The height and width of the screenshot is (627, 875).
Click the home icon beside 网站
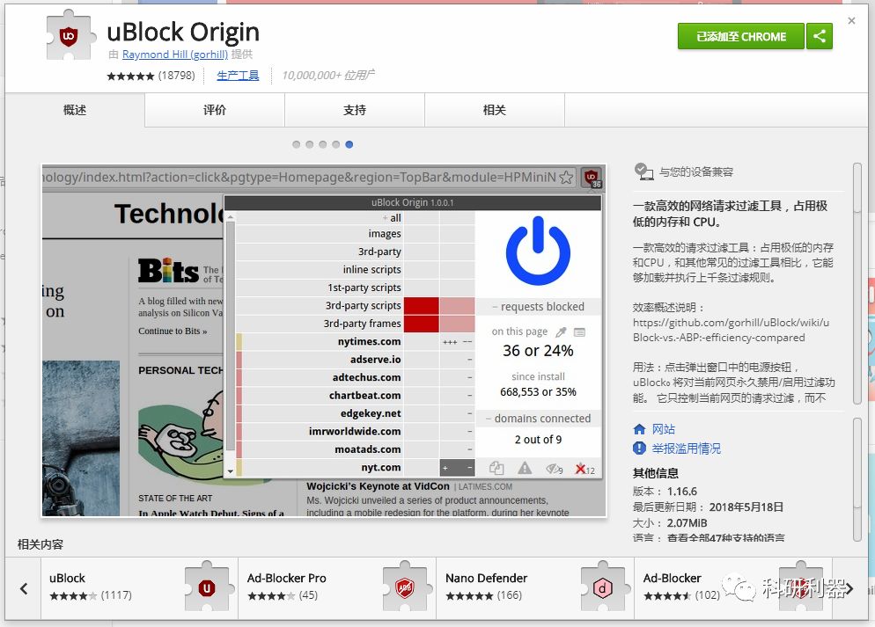639,429
